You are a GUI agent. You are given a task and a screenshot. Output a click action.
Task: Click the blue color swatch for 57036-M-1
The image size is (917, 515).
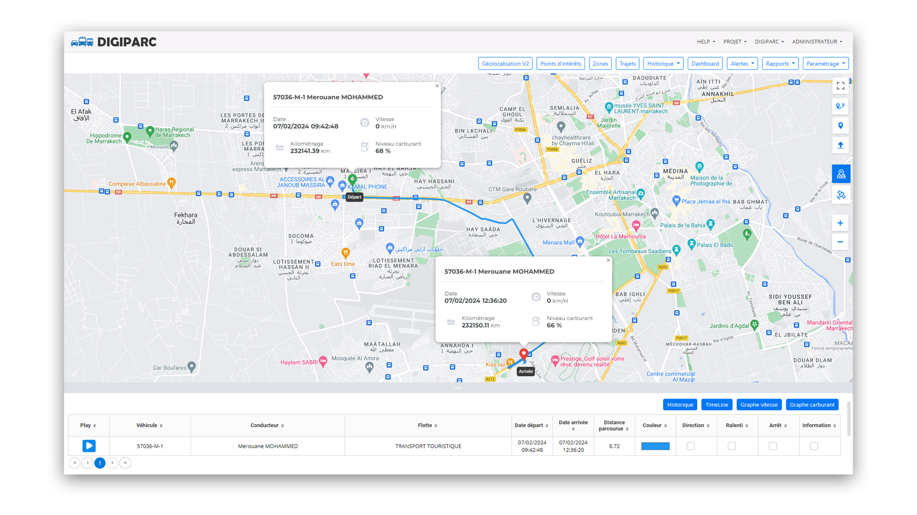pyautogui.click(x=655, y=446)
